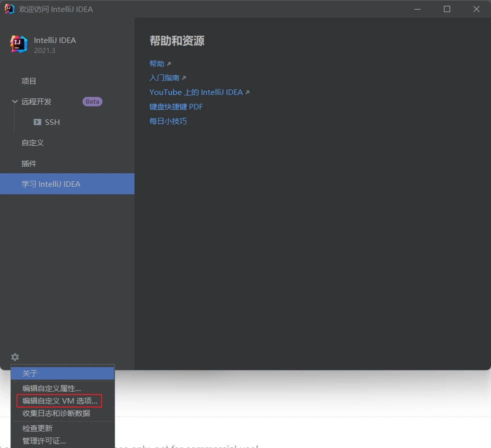Choose 关于 from the popup menu
The width and height of the screenshot is (491, 448).
click(62, 373)
